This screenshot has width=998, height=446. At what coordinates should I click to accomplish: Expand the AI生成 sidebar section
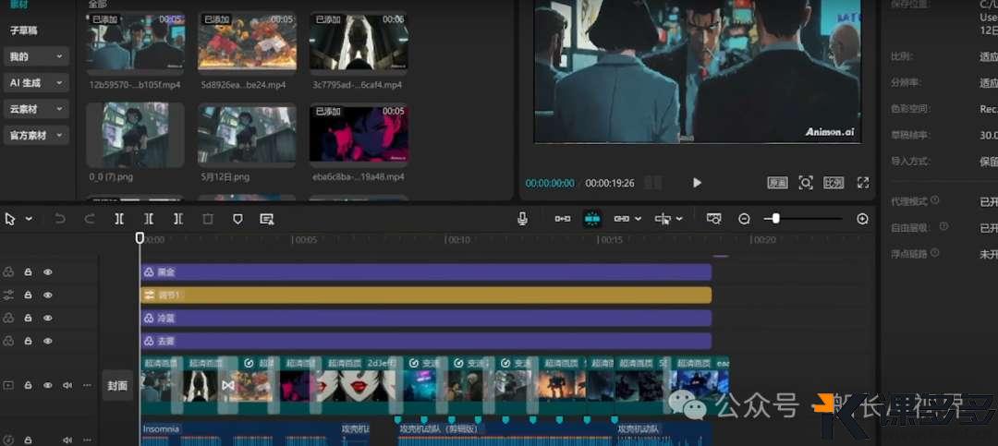(36, 83)
